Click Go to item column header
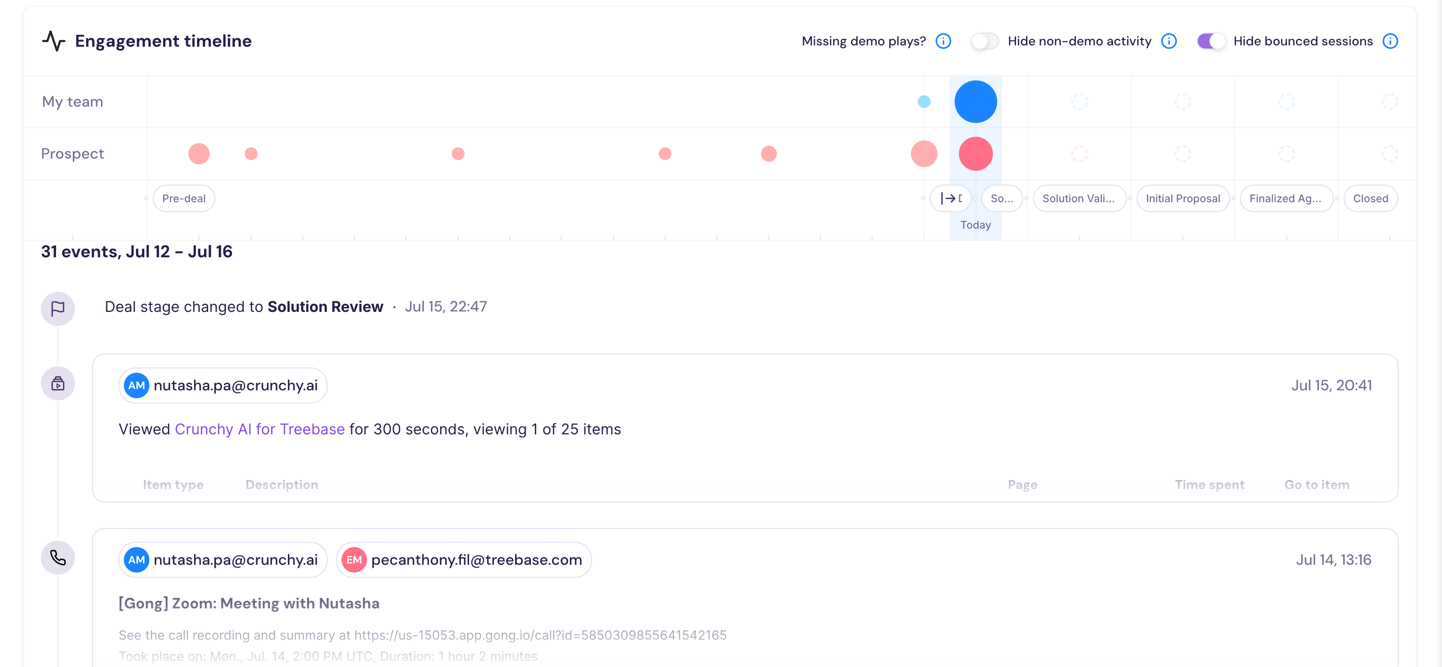 coord(1317,485)
